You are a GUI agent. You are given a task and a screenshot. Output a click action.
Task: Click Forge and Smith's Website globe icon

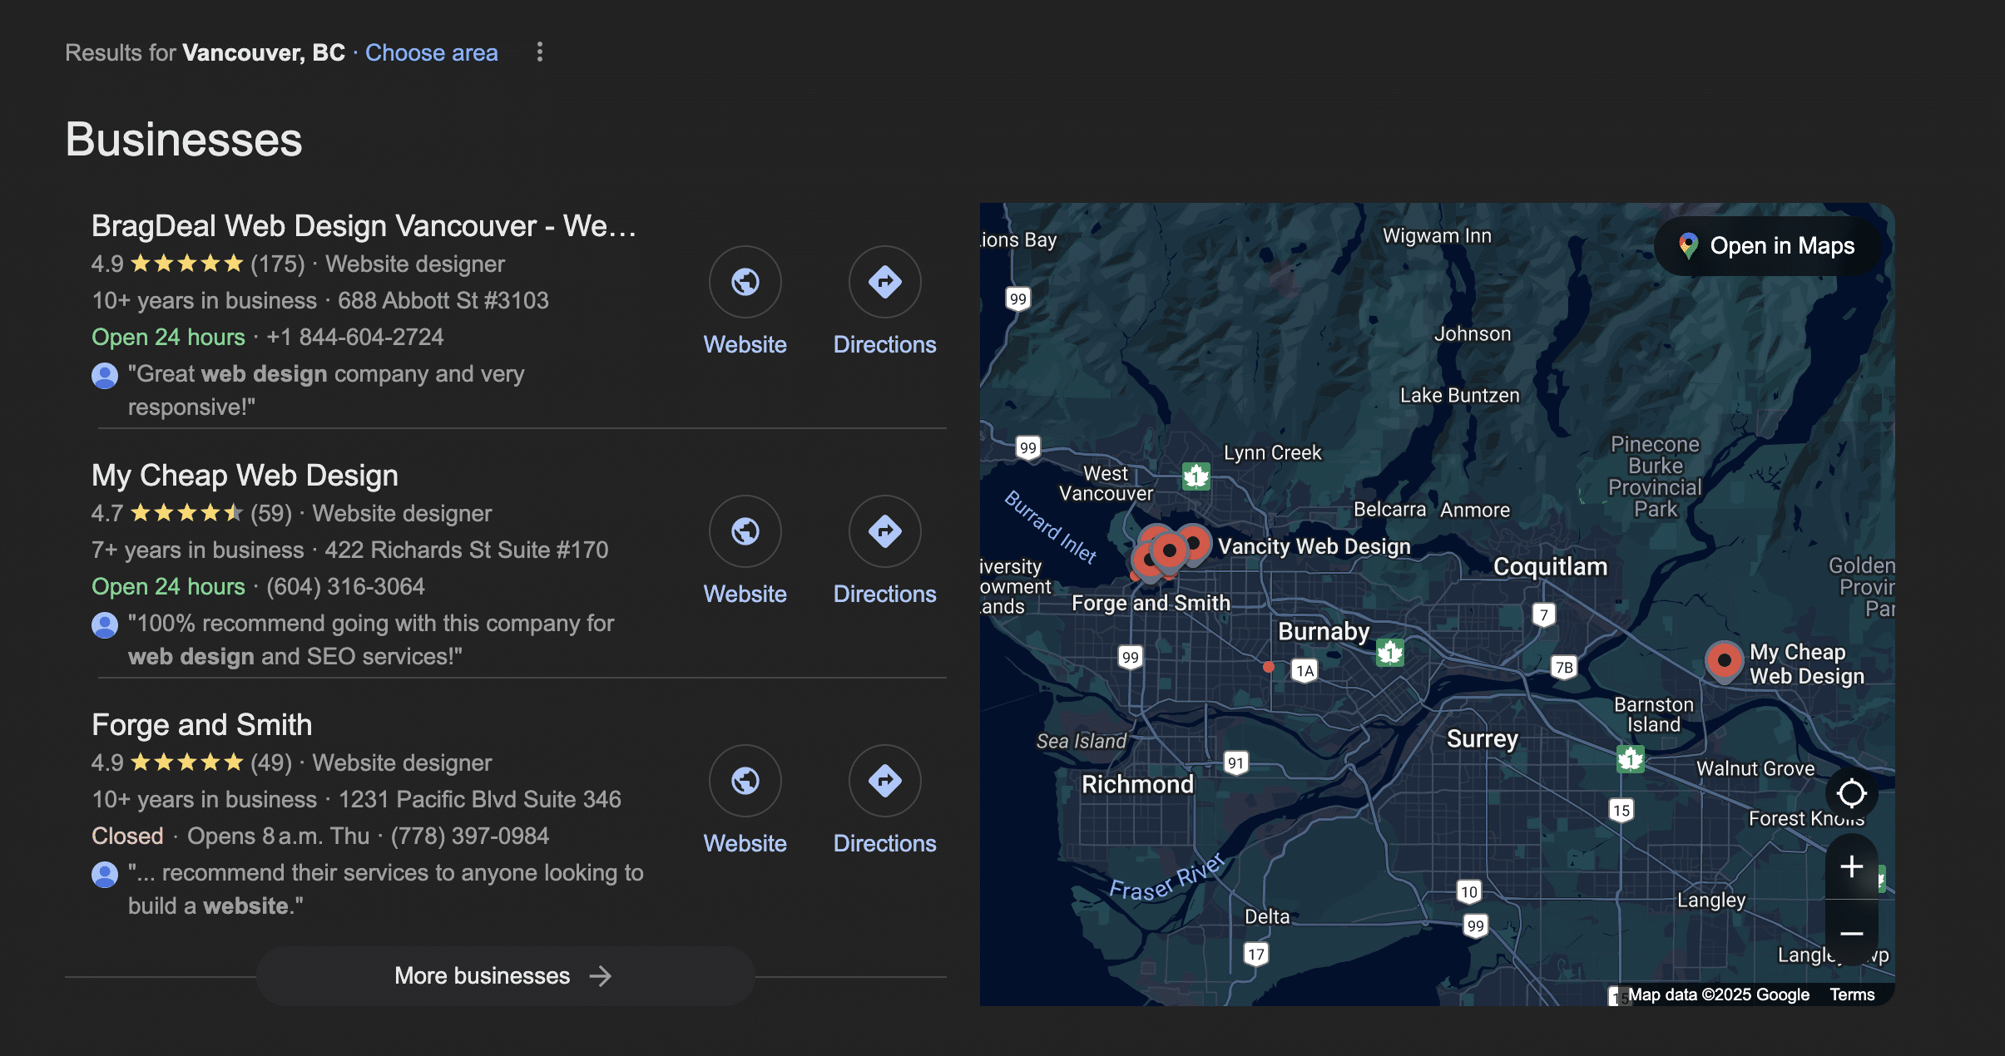tap(745, 781)
